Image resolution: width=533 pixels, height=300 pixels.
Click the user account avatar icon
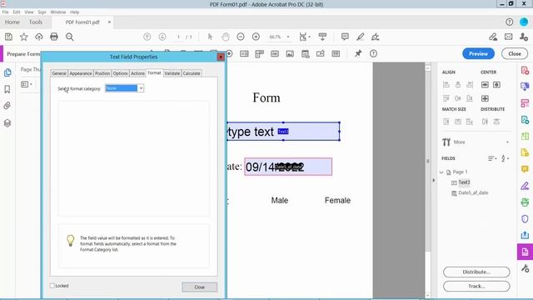pyautogui.click(x=524, y=22)
